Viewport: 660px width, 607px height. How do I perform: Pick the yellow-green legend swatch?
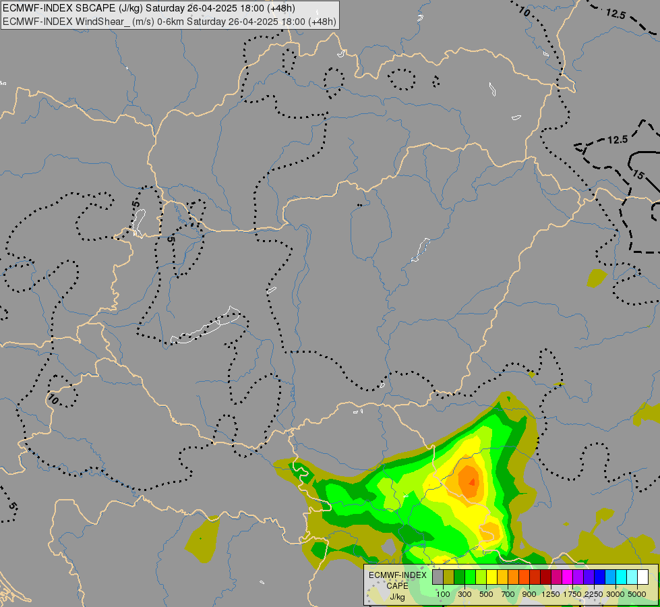click(x=481, y=577)
